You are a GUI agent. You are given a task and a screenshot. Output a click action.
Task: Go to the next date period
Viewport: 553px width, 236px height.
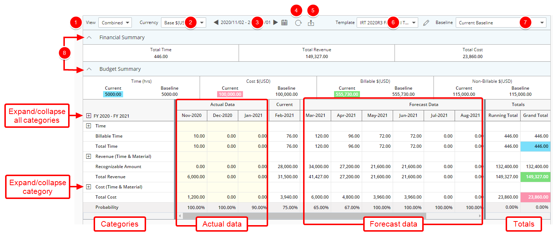(275, 23)
